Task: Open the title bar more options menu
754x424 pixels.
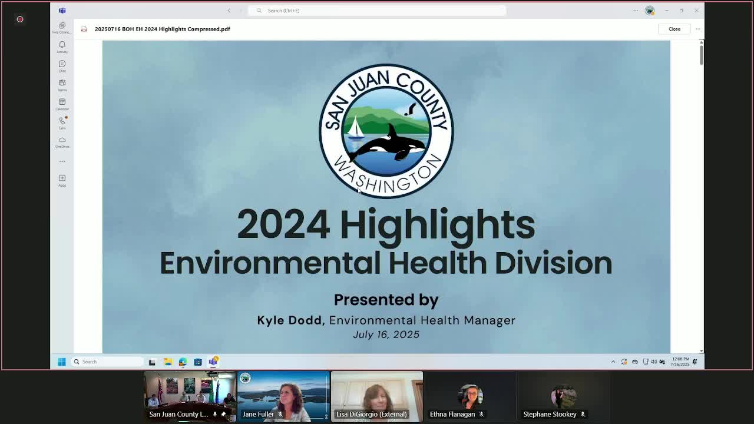Action: click(636, 10)
